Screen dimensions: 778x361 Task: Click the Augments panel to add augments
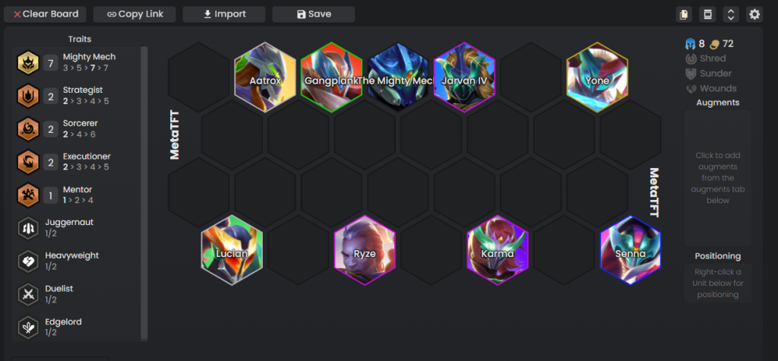point(717,178)
